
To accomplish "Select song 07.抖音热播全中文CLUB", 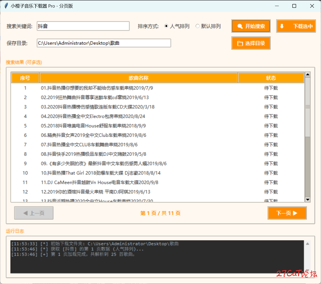I will 157,145.
